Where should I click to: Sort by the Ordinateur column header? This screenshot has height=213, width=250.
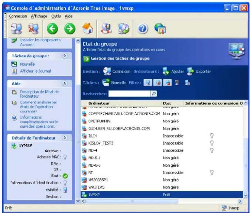(124, 103)
